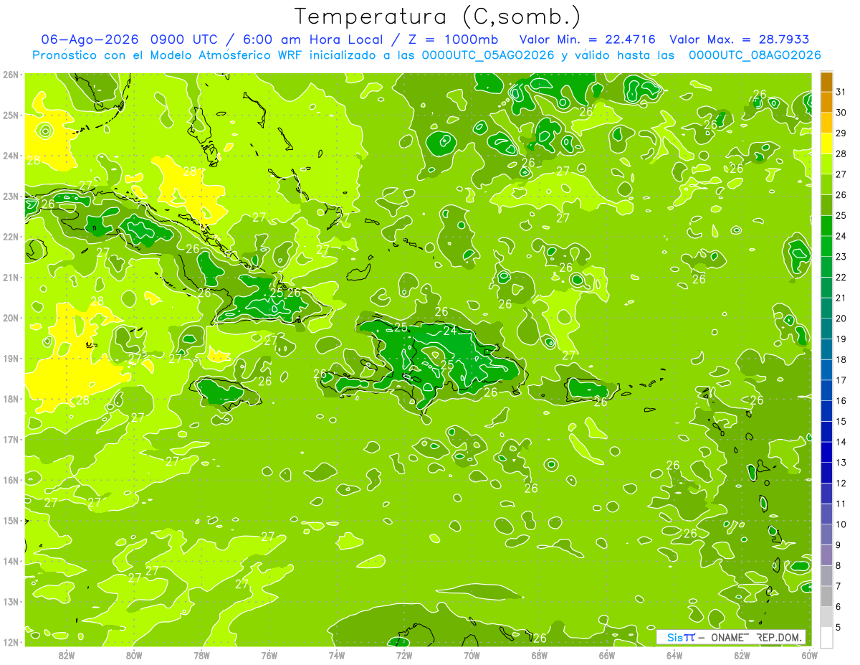The image size is (860, 665).
Task: Click the purple 9–10 legend swatch
Action: 826,534
